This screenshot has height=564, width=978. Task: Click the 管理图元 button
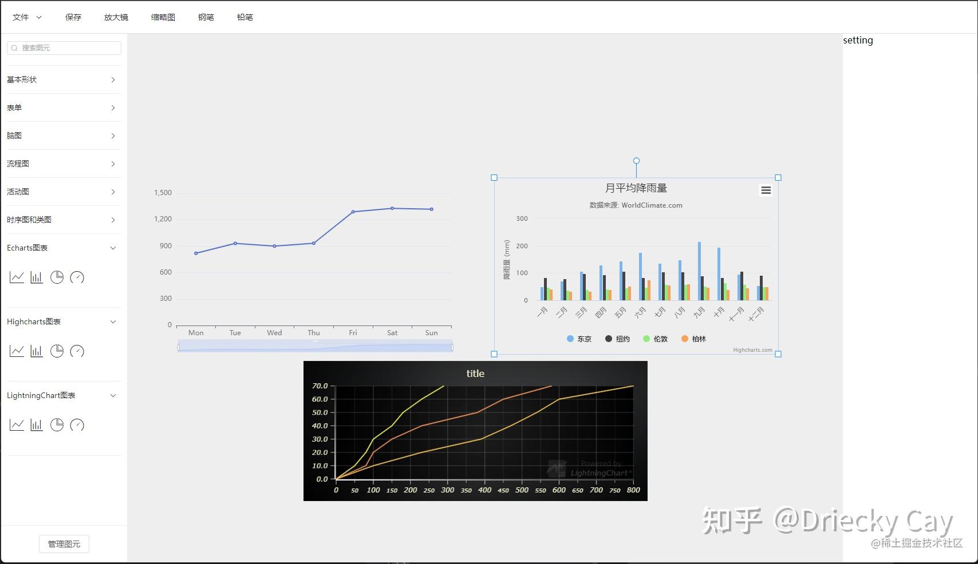pos(64,543)
